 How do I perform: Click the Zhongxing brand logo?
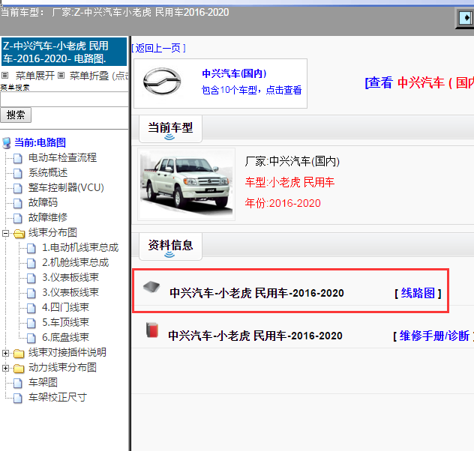coord(162,81)
